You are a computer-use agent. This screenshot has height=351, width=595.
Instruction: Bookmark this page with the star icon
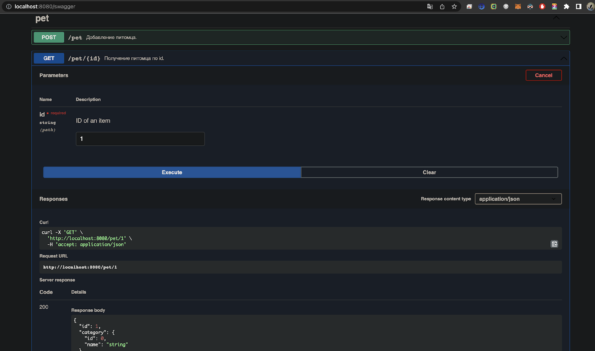454,6
